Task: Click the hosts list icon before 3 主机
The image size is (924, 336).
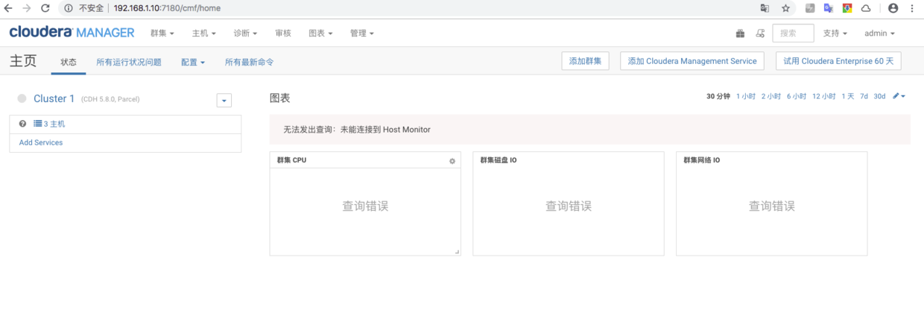Action: 37,124
